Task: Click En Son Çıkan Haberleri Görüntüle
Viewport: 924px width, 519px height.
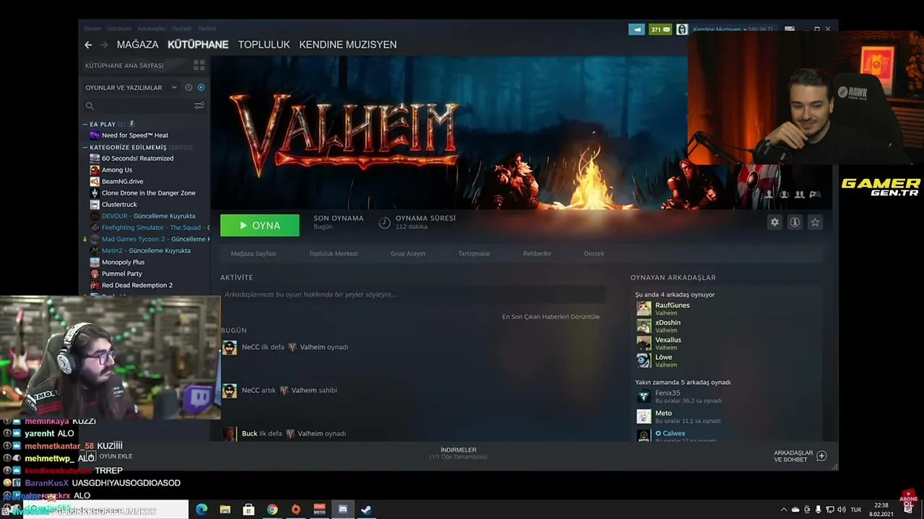Action: pos(551,316)
